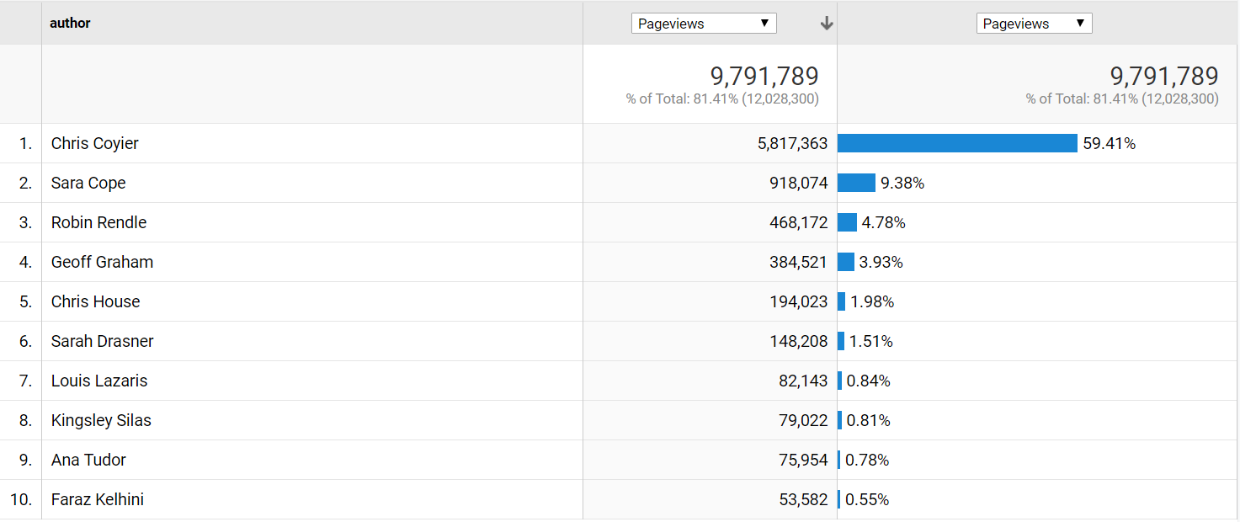Screen dimensions: 1240x522
Task: Select the Louis Lazaris author name
Action: click(99, 381)
